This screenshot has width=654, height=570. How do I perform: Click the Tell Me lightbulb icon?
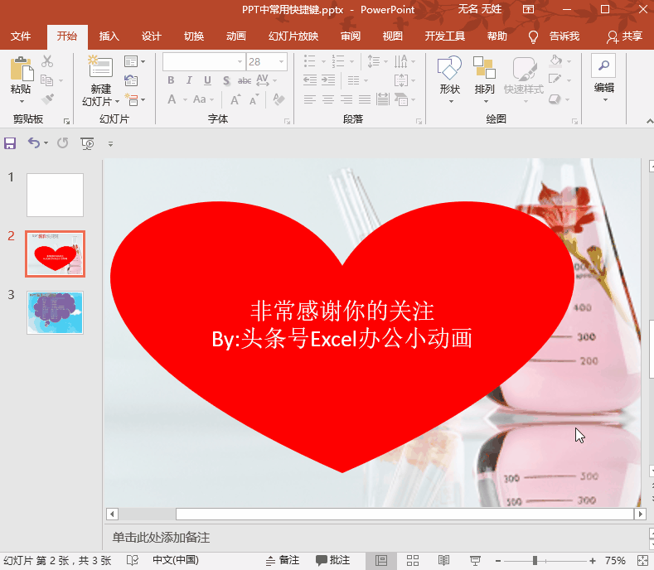point(533,36)
